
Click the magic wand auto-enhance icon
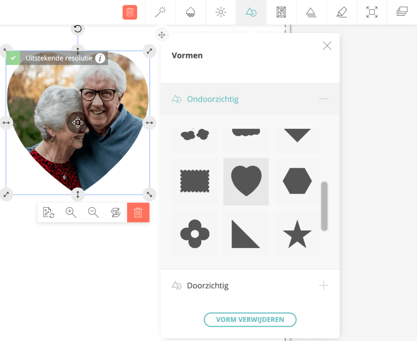coord(160,12)
